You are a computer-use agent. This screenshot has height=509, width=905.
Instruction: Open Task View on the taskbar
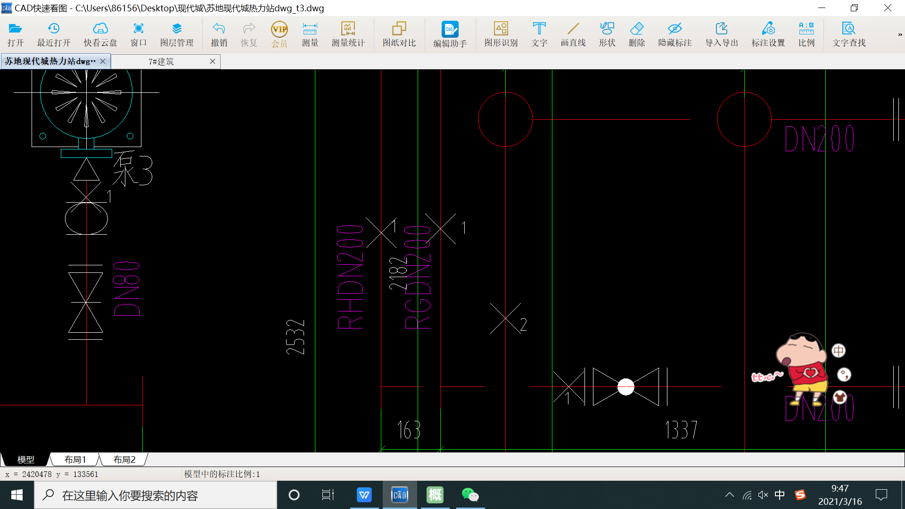pos(328,495)
